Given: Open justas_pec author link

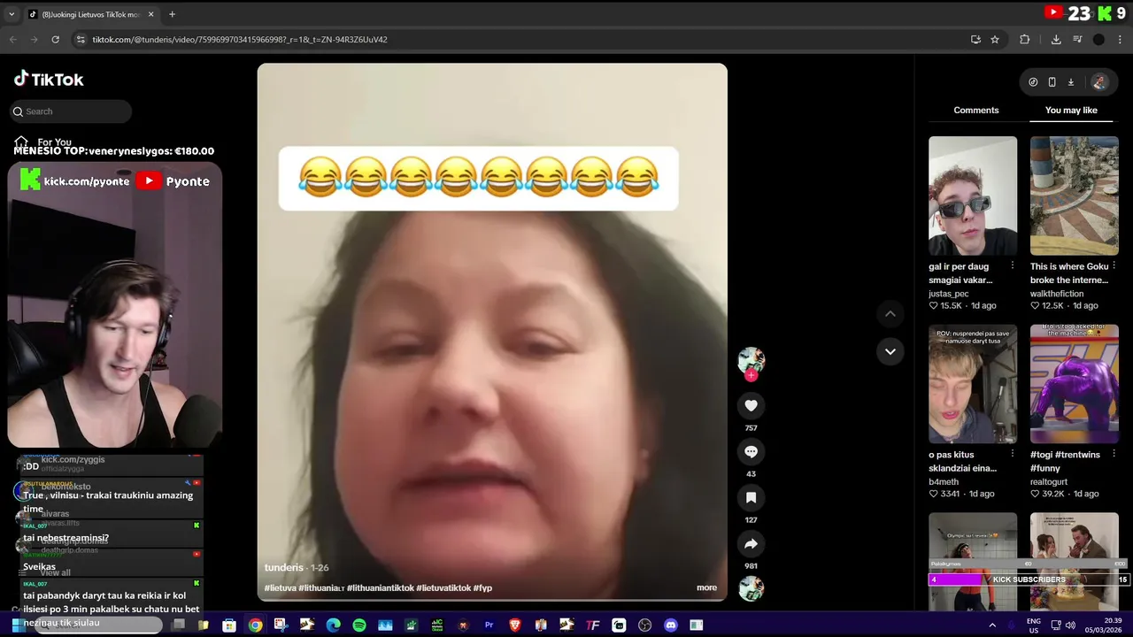Looking at the screenshot, I should coord(948,294).
